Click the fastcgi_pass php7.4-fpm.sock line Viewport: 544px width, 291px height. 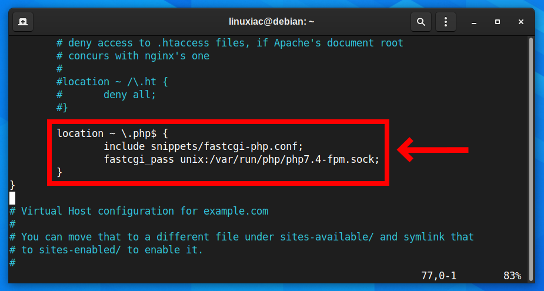[x=242, y=159]
